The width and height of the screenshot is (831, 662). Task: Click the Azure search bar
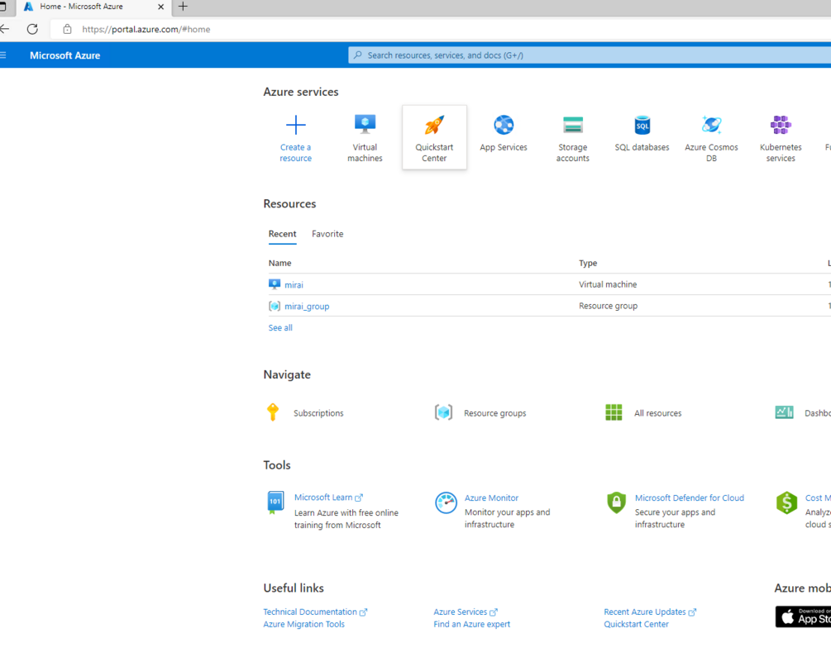[589, 55]
